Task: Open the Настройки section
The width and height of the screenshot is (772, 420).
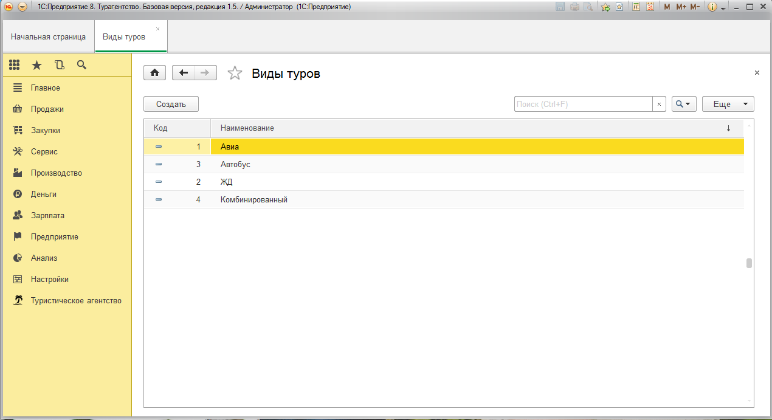Action: pyautogui.click(x=50, y=279)
